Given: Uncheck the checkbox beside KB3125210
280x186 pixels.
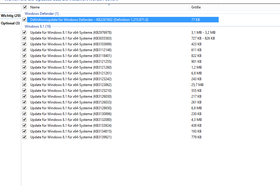Looking at the screenshot, I should [24, 90].
